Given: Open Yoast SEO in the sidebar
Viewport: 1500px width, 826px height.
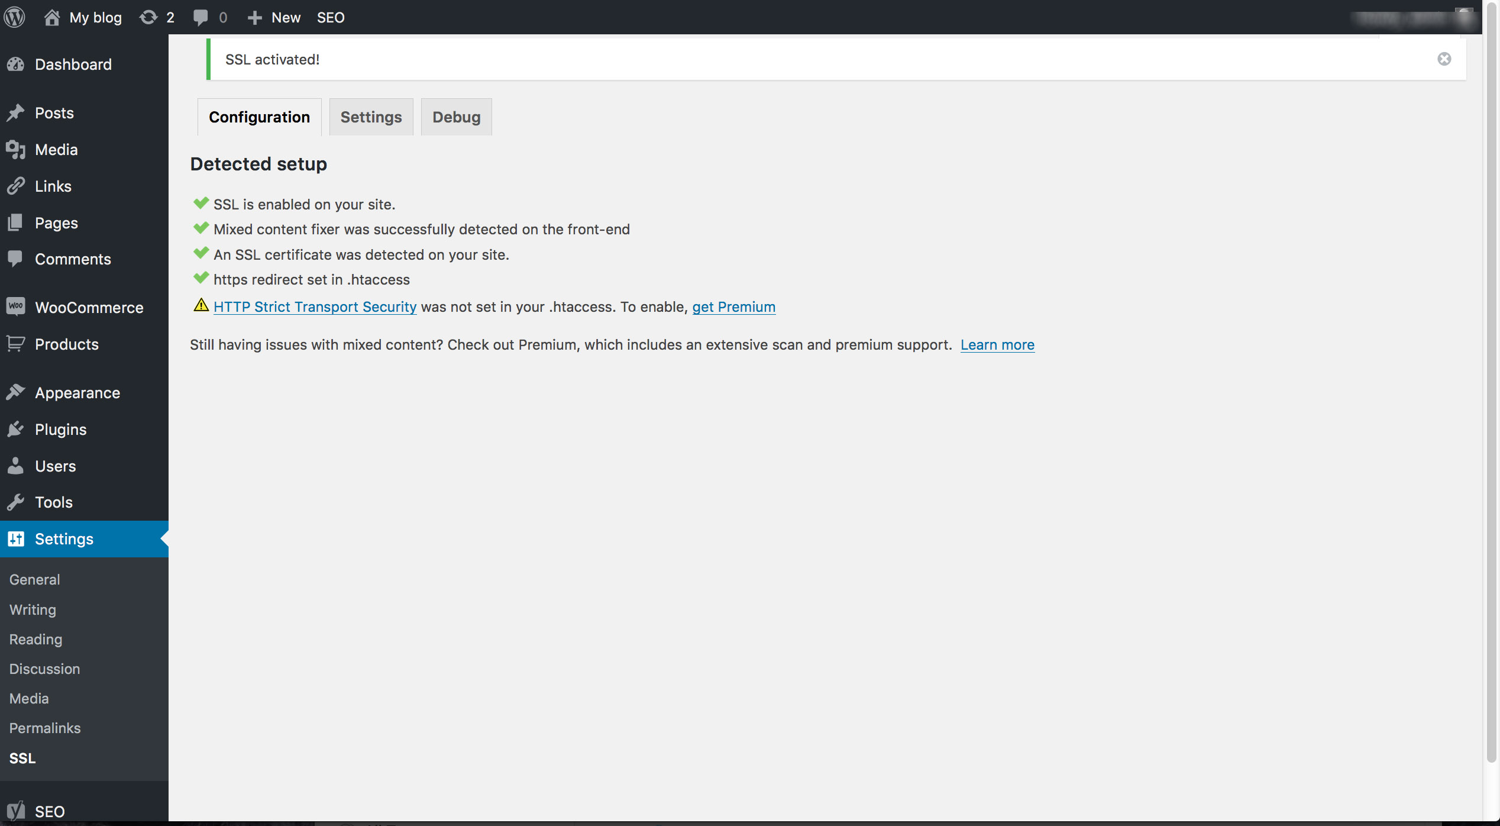Looking at the screenshot, I should click(x=50, y=811).
